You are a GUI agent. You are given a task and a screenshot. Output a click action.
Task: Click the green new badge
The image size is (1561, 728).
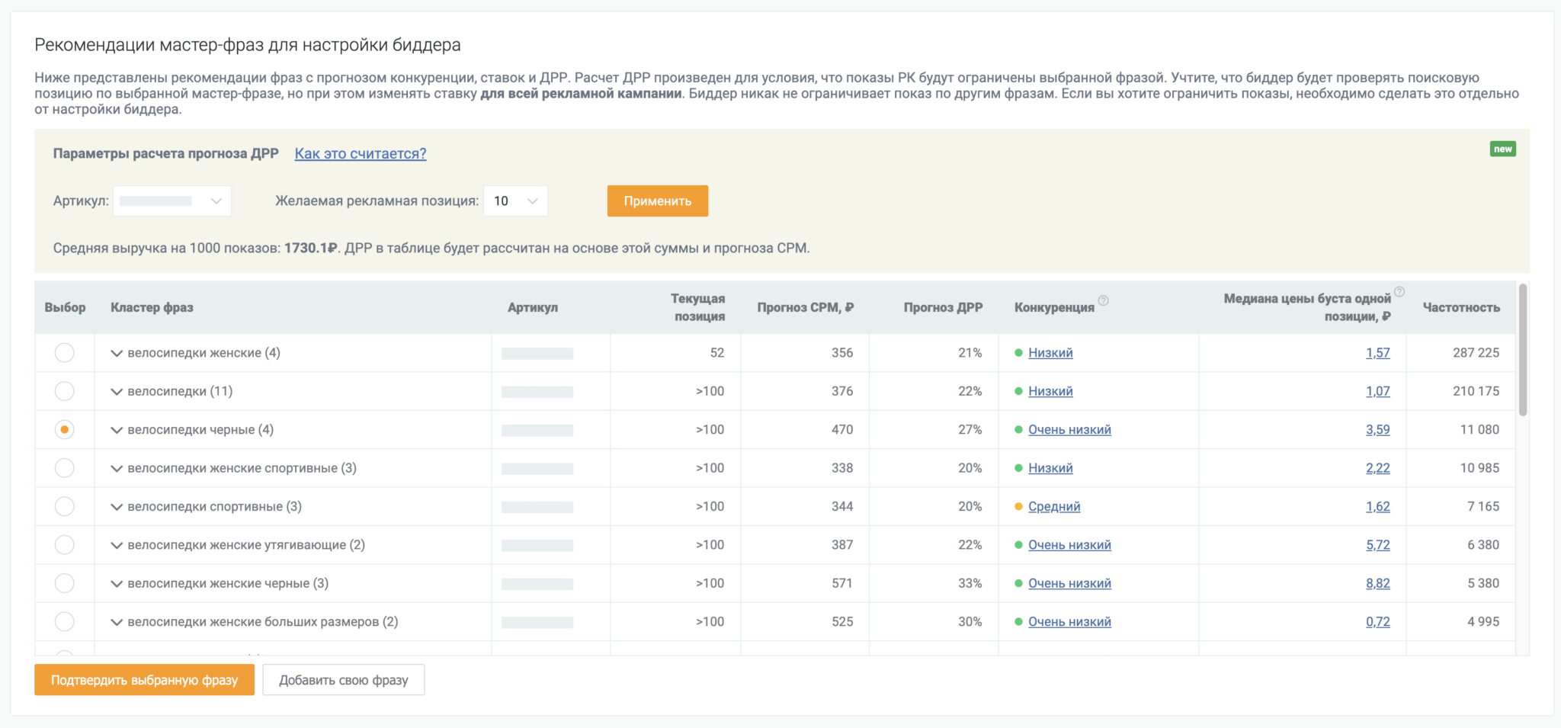tap(1502, 149)
